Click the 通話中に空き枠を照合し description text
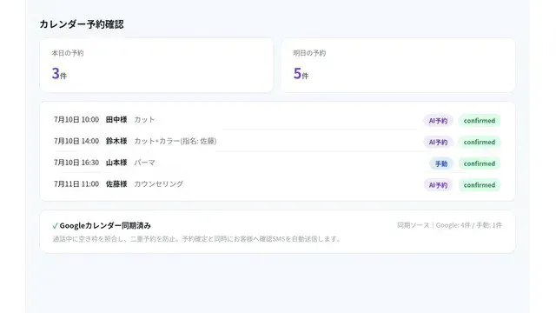556x313 pixels. pyautogui.click(x=196, y=239)
